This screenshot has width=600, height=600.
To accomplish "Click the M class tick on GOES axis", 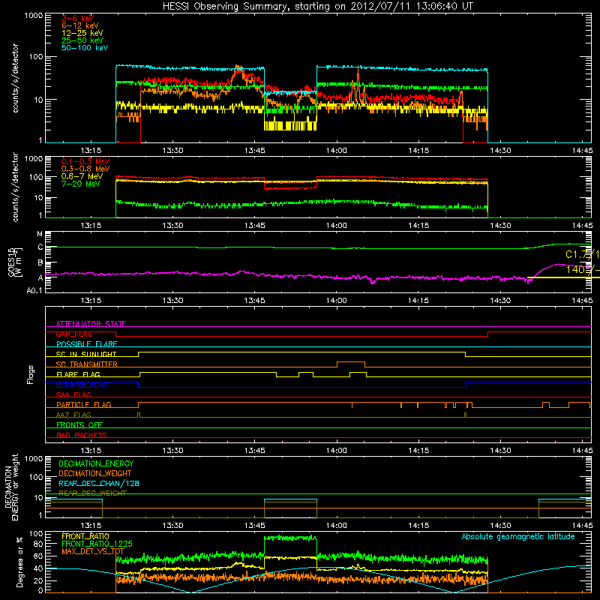I will (40, 234).
